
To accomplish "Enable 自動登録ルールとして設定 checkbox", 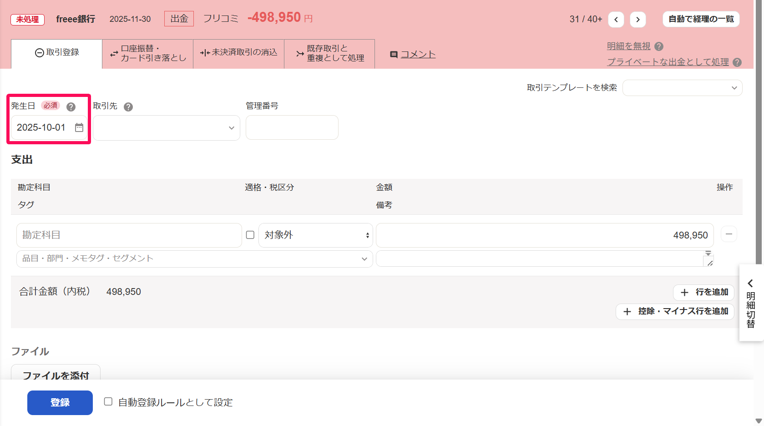I will 108,401.
